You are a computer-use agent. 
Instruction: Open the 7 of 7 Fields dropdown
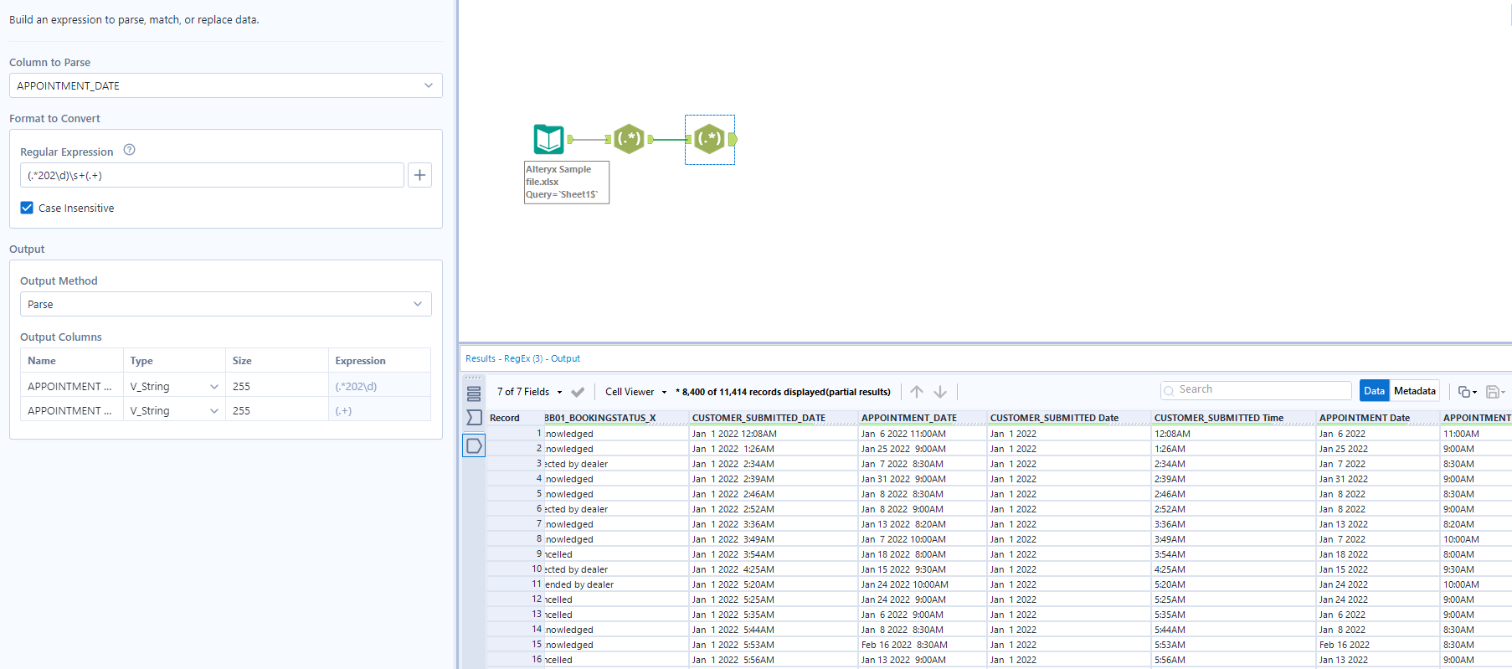point(529,392)
